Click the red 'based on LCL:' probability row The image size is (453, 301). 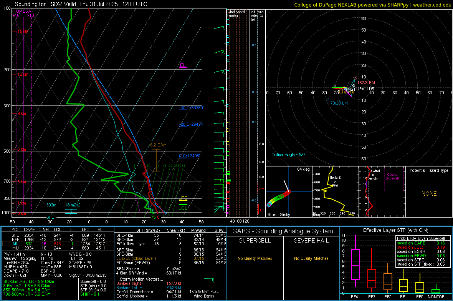421,247
